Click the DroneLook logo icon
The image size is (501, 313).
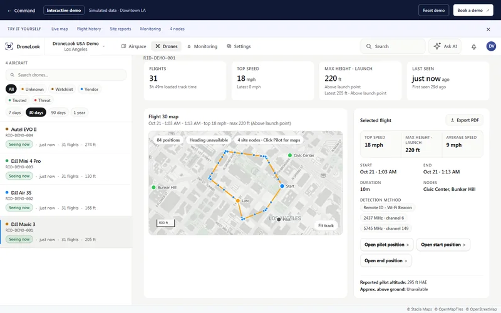tap(9, 46)
